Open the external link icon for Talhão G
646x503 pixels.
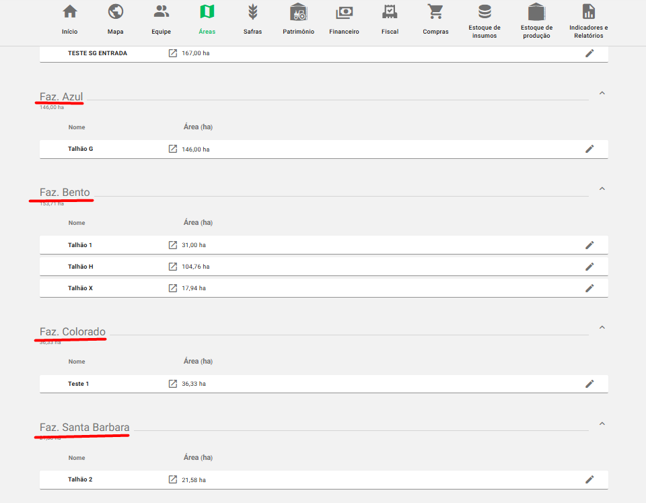(x=173, y=149)
